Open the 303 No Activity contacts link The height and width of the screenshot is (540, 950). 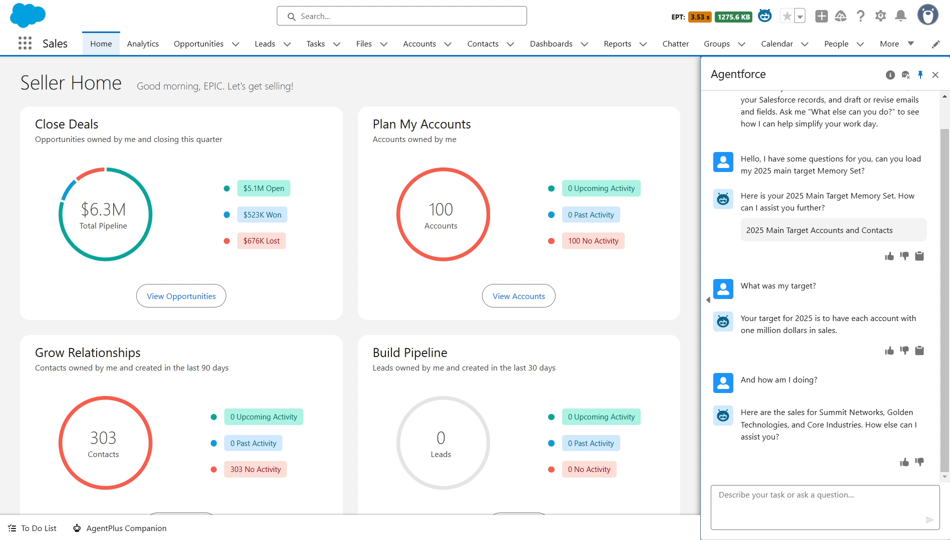click(x=255, y=469)
